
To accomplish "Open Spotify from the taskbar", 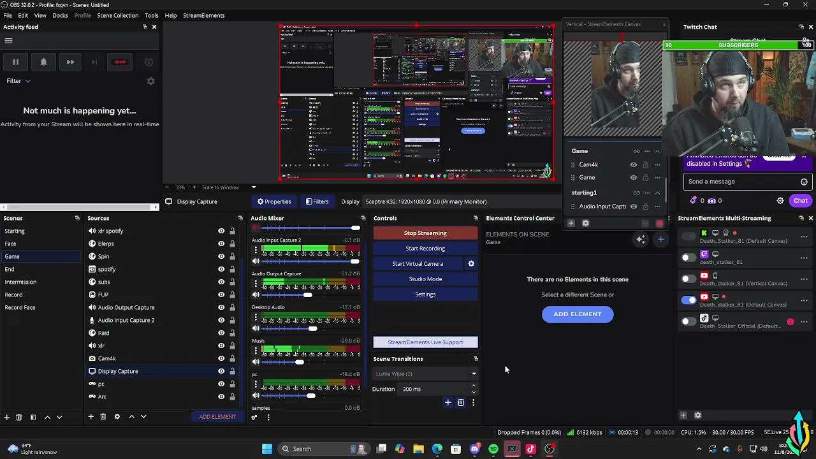I will coord(493,449).
